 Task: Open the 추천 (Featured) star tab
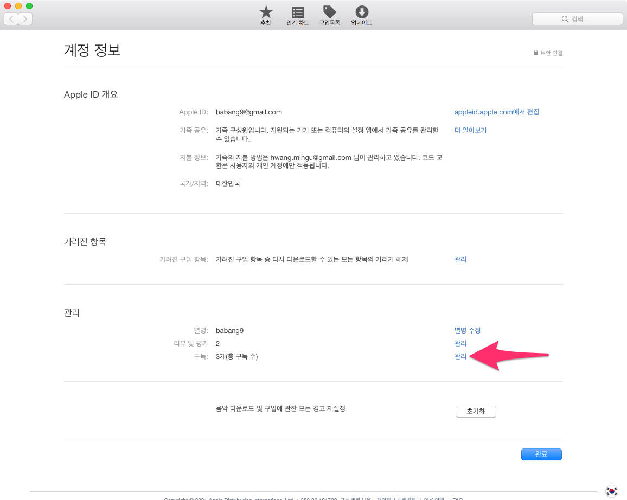(x=266, y=15)
